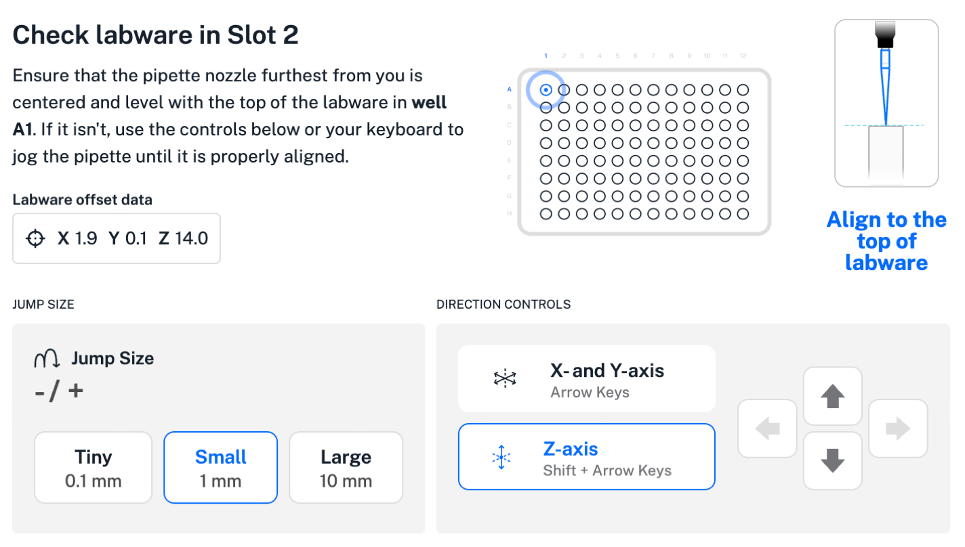Viewport: 965px width, 547px height.
Task: Click the up arrow jog button
Action: click(832, 397)
